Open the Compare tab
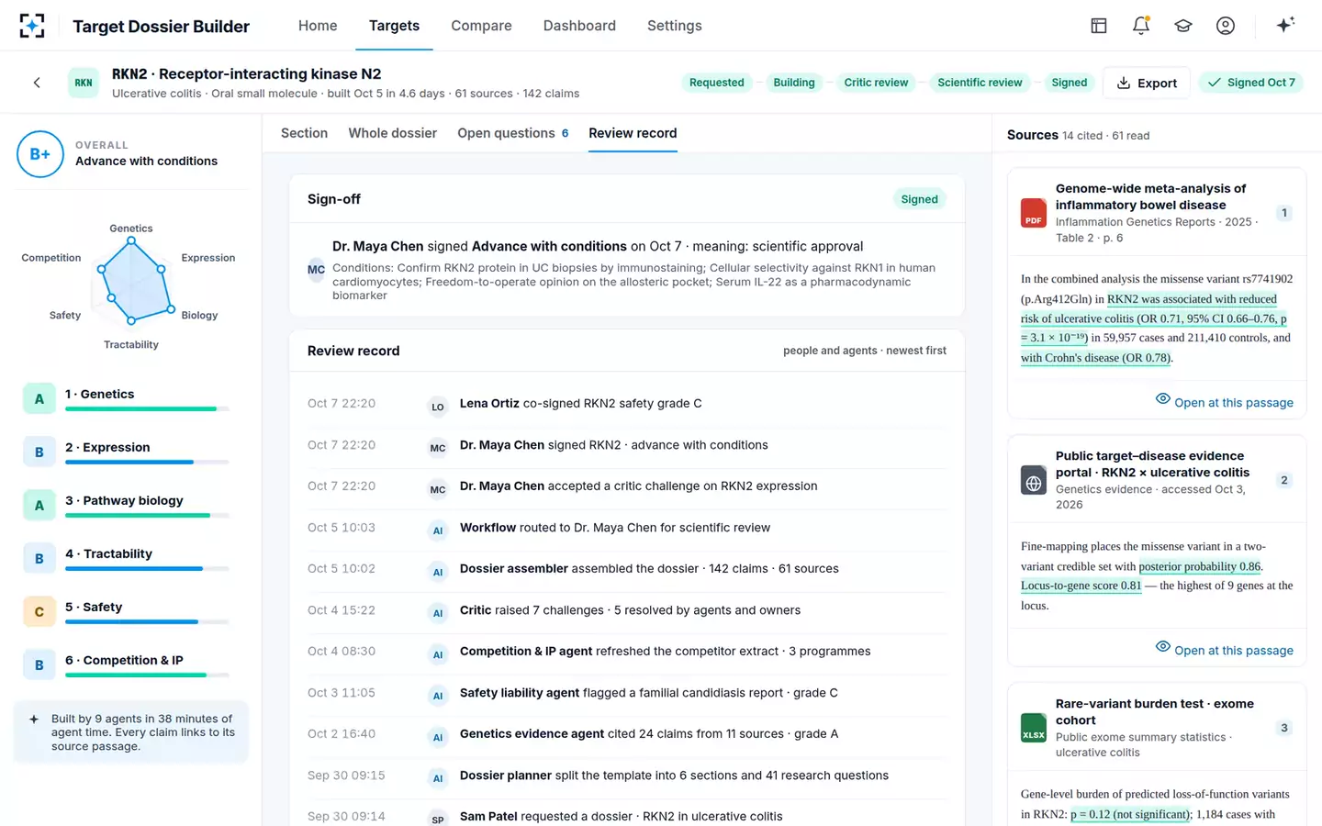Screen dimensions: 1322x826 [x=481, y=26]
